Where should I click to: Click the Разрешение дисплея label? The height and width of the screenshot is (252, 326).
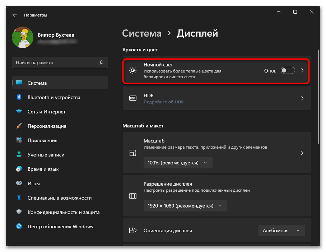[168, 184]
